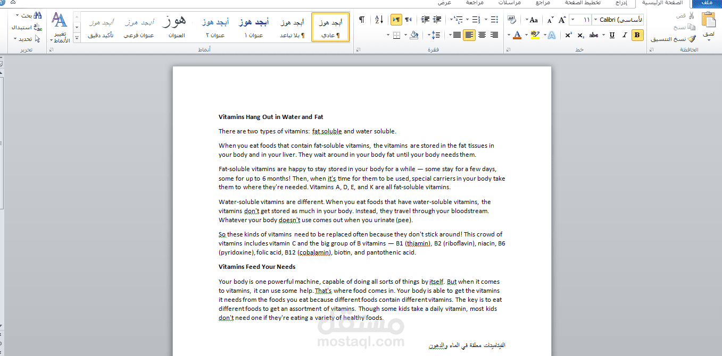Image resolution: width=722 pixels, height=356 pixels.
Task: Click the Bullets list icon
Action: pos(494,20)
